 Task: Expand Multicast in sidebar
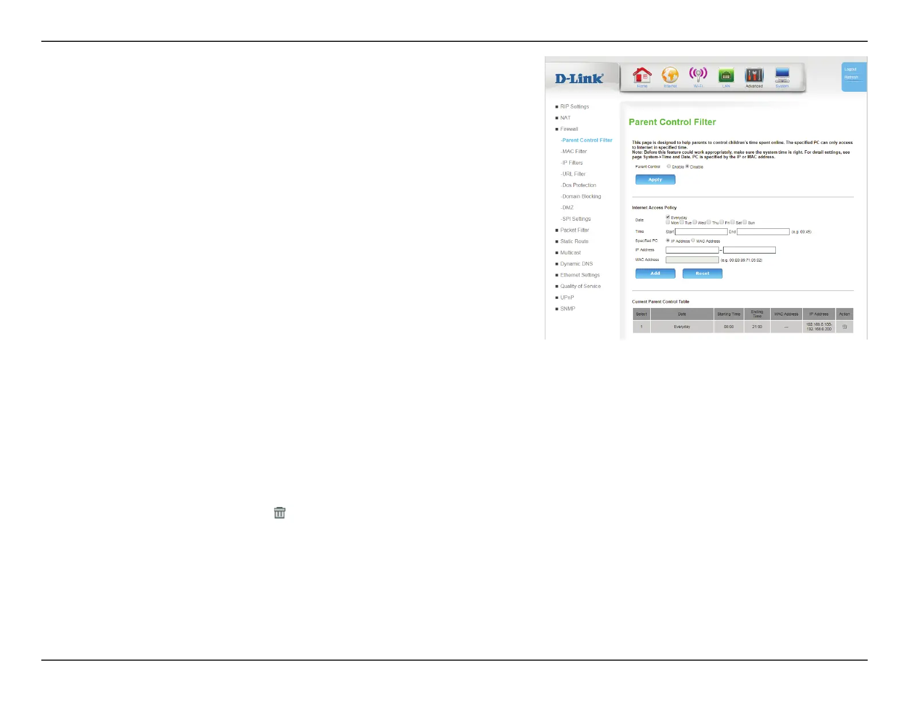(570, 253)
